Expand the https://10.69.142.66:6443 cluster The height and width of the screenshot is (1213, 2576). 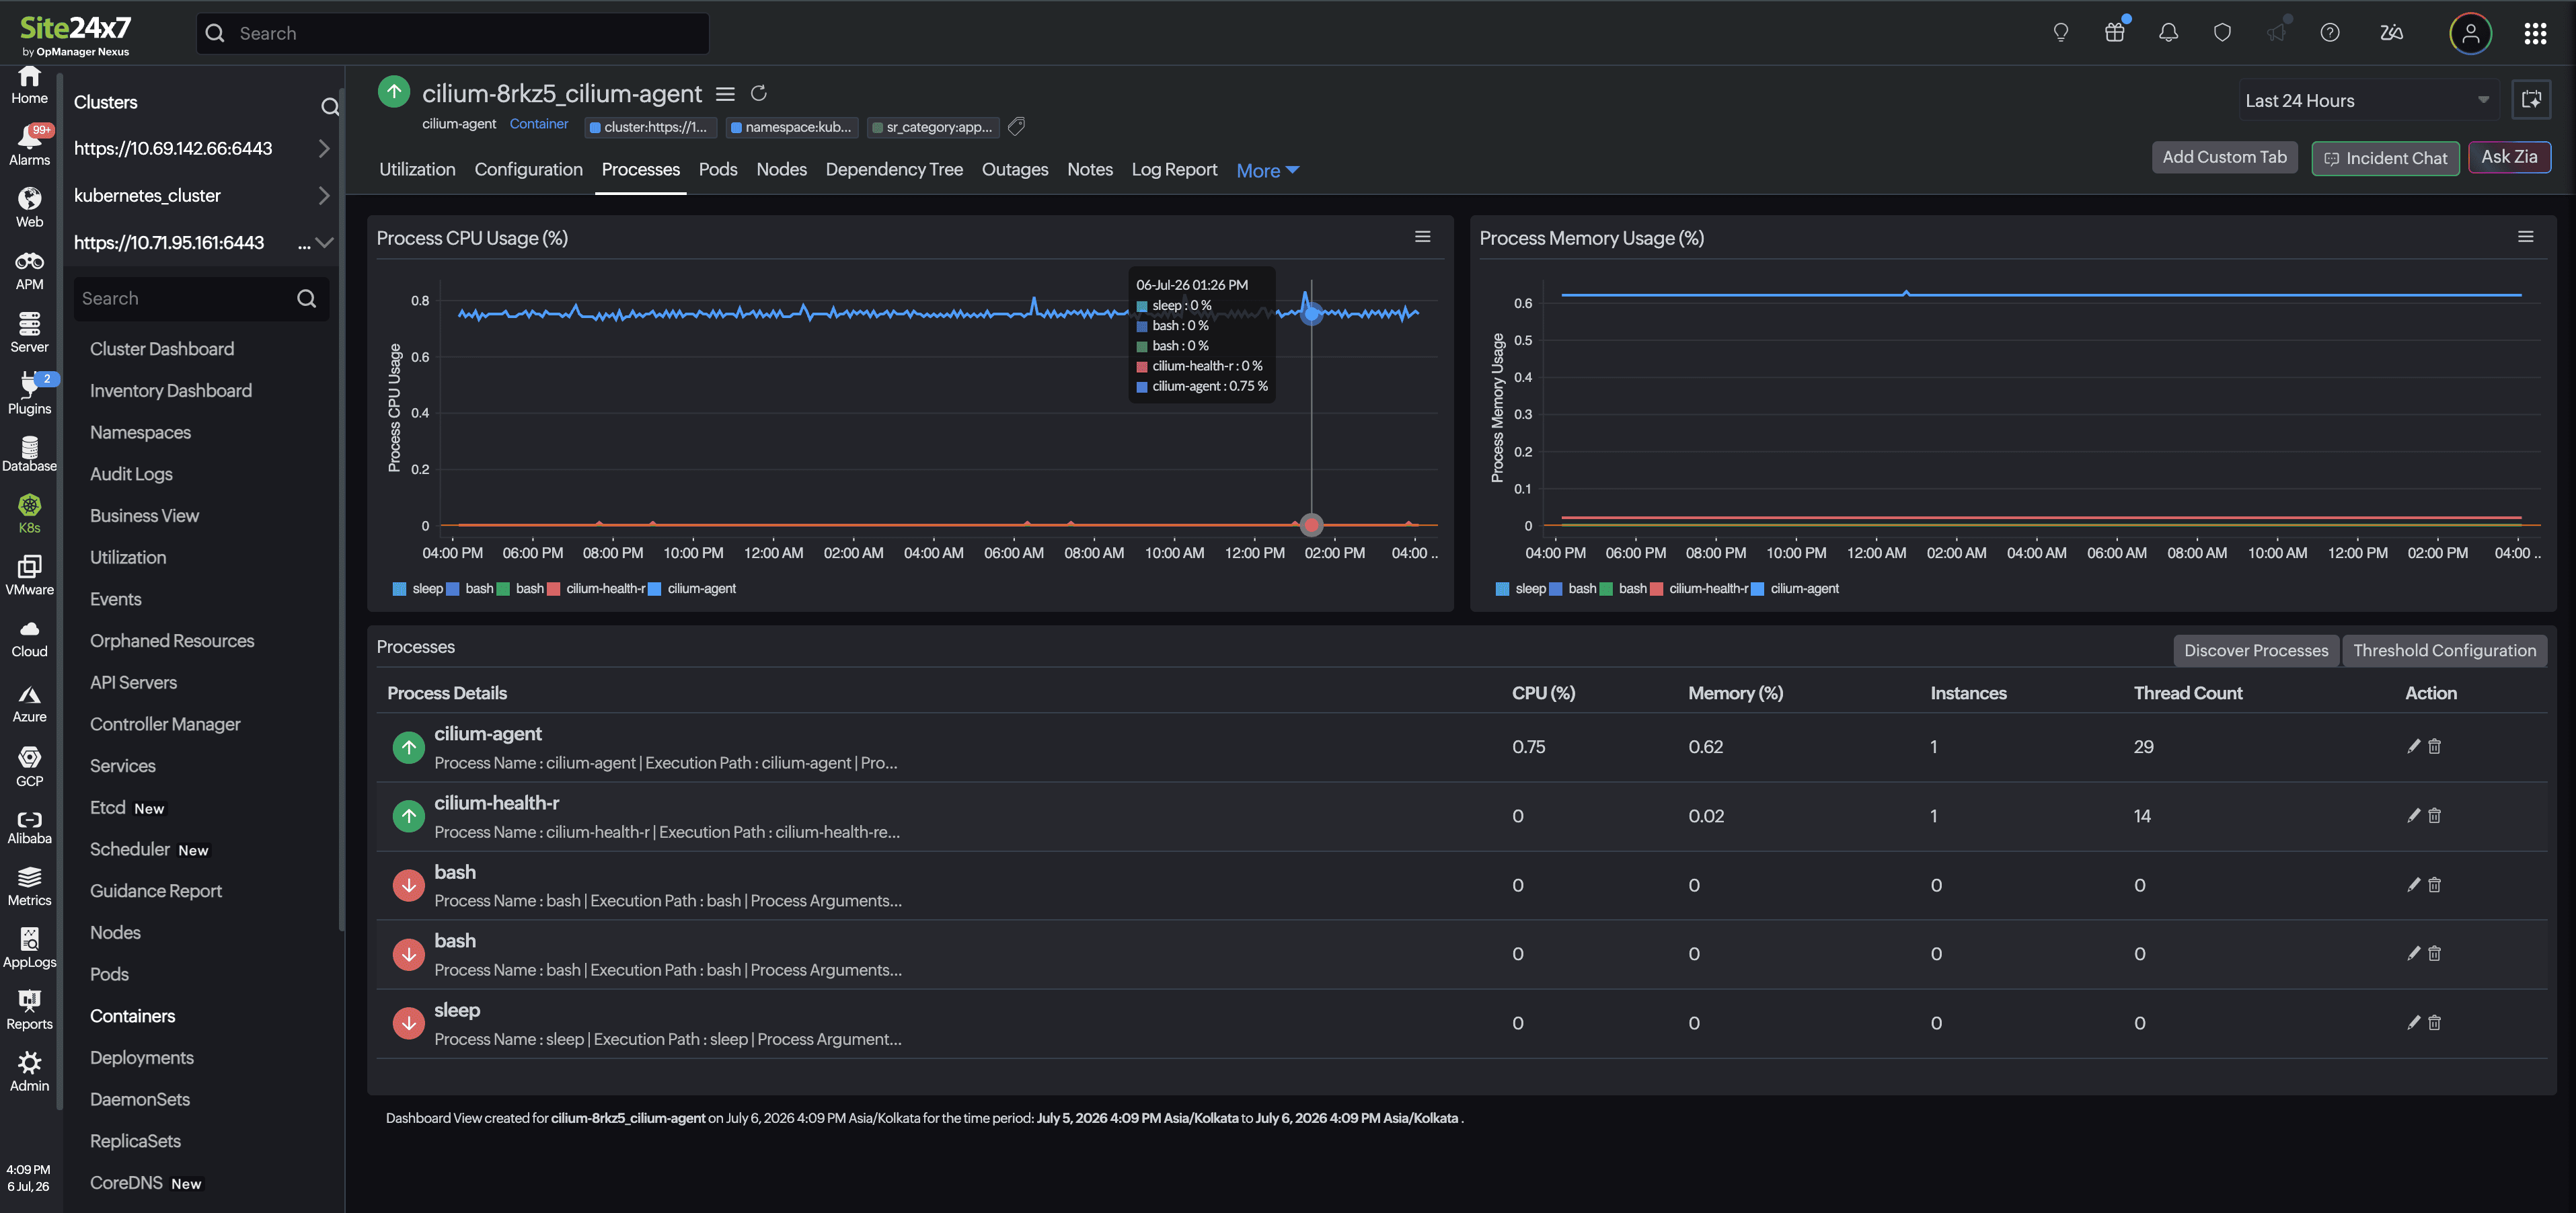324,148
